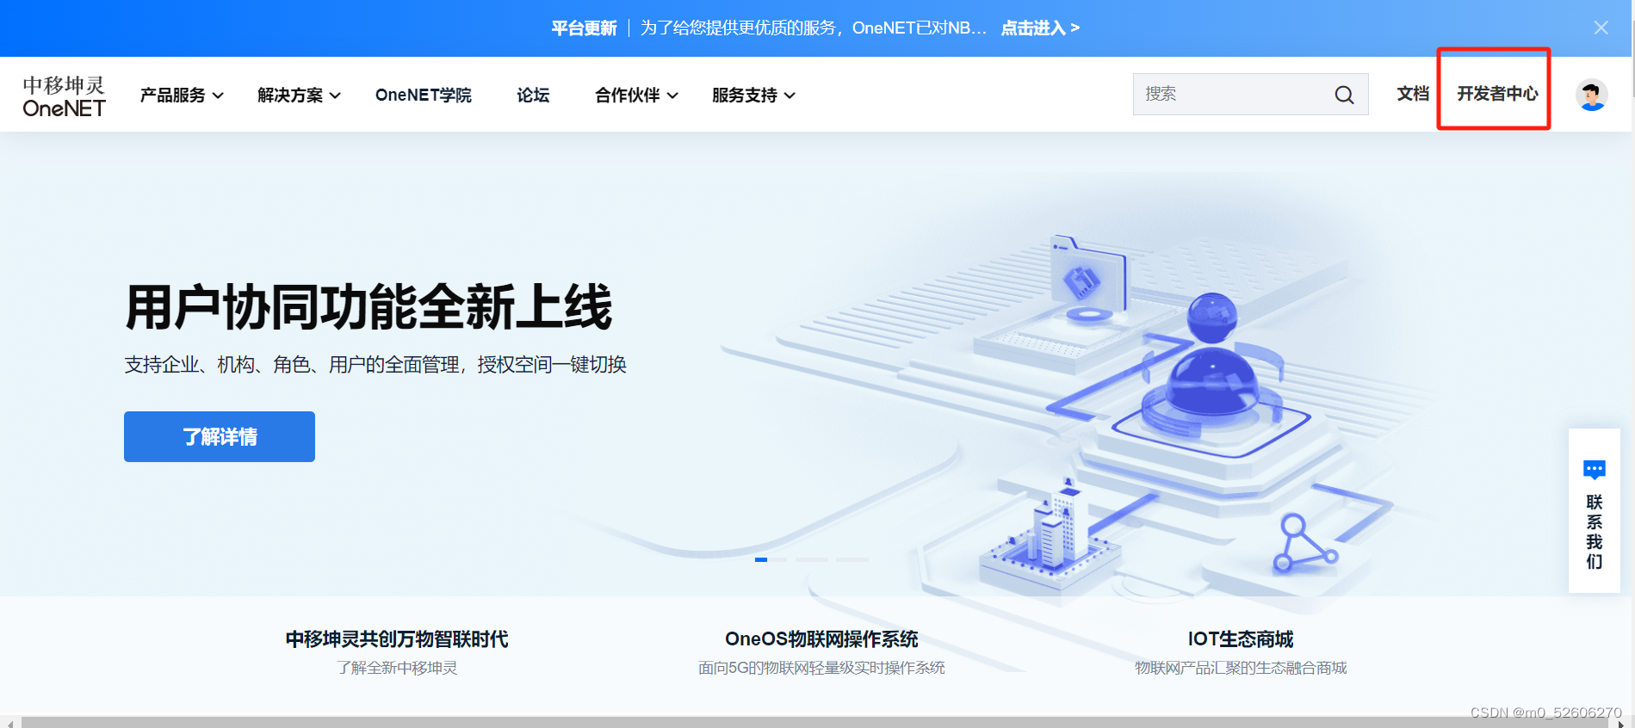
Task: Click the 平台更新 announcement text
Action: pyautogui.click(x=584, y=28)
